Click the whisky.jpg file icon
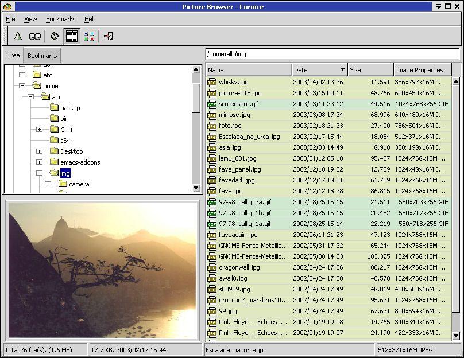Viewport: 464px width, 358px height. pyautogui.click(x=212, y=82)
